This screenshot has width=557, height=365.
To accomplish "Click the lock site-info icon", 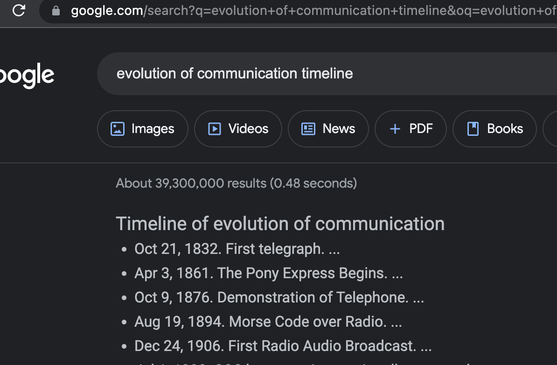I will tap(56, 11).
